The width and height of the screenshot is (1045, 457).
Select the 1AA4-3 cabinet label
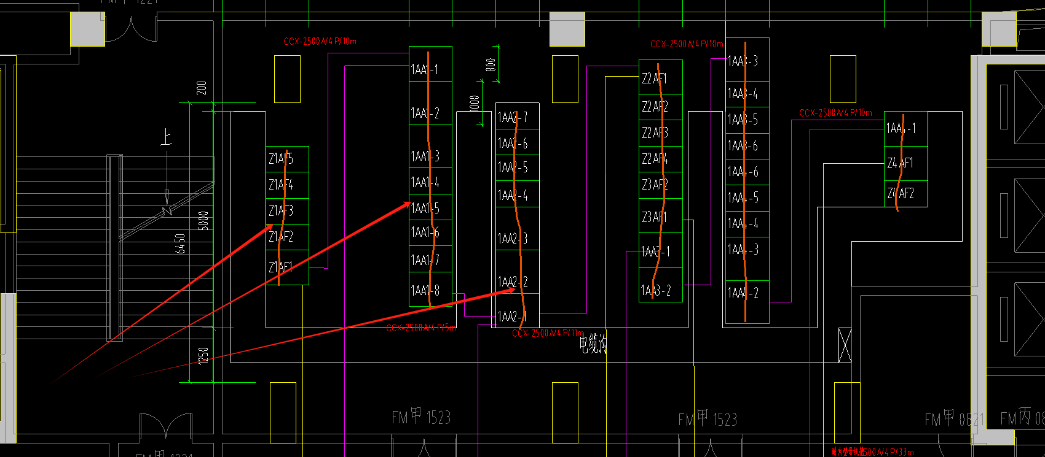[x=743, y=250]
